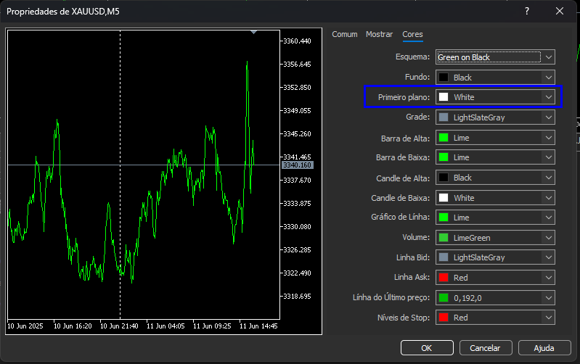
Task: Open the Gráfico de Linha dropdown arrow
Action: click(549, 218)
